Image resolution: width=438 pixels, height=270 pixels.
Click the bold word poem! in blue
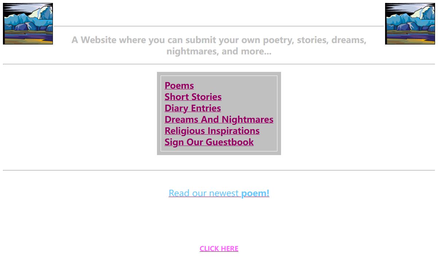click(255, 193)
